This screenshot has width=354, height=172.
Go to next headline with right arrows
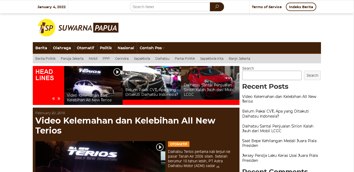click(x=59, y=98)
